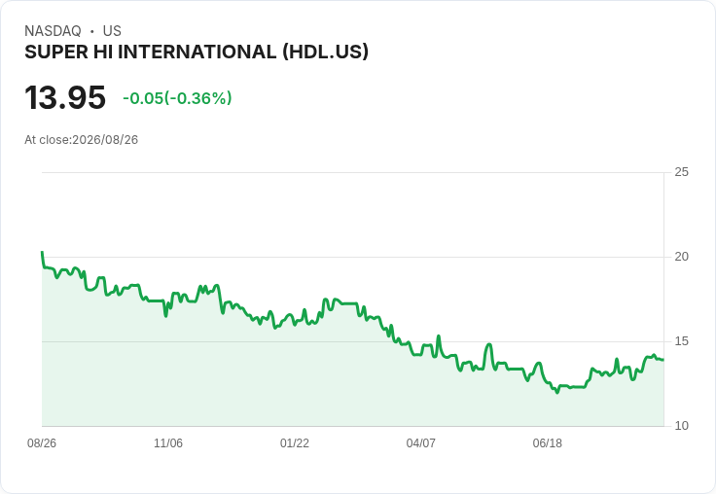Screen dimensions: 716x494
Task: Click the chart line's lowest point near 12
Action: (557, 392)
